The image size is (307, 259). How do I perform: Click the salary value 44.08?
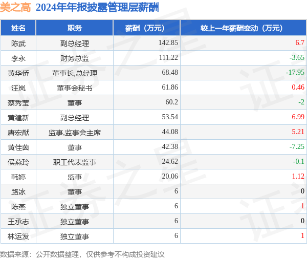click(170, 132)
